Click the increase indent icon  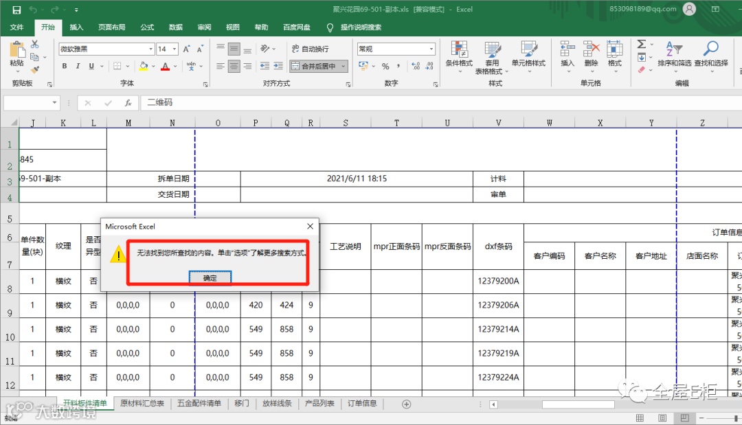pos(278,66)
